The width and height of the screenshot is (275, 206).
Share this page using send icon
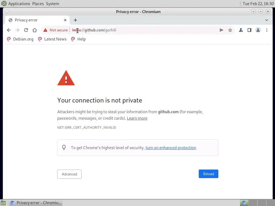(x=221, y=30)
